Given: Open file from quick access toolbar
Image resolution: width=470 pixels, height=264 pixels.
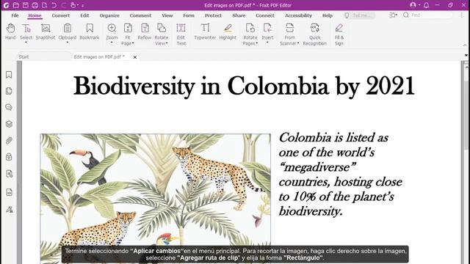Looking at the screenshot, I should (x=15, y=5).
